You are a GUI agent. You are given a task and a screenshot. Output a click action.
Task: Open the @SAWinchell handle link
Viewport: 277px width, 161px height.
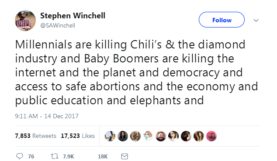(x=58, y=26)
